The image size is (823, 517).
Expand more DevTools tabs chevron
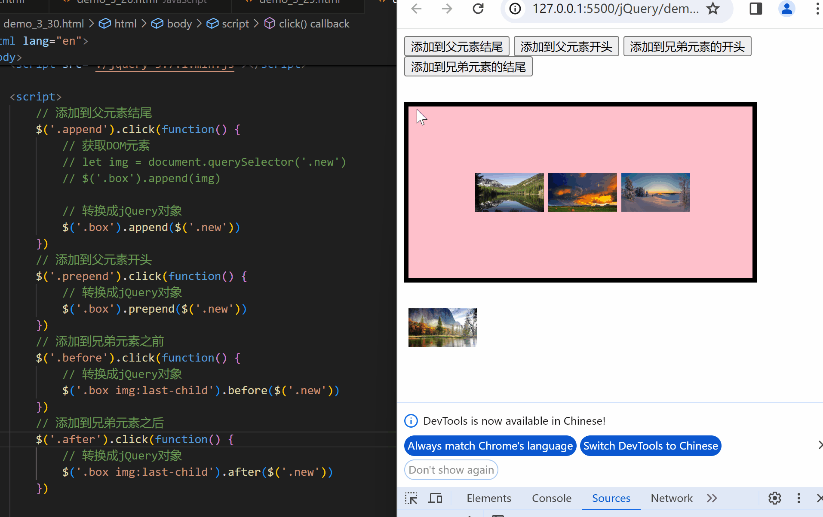coord(712,498)
